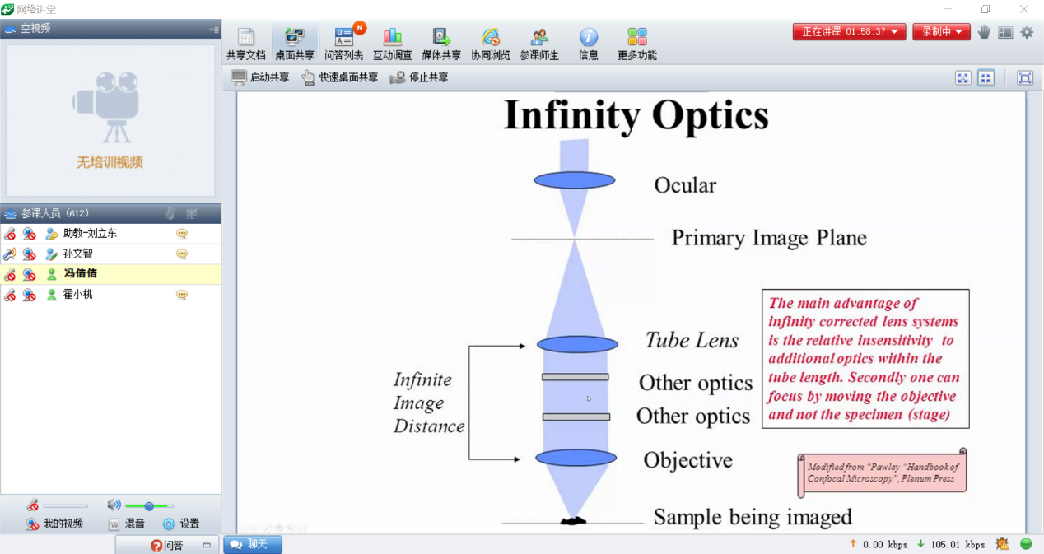Open 参课师生 participants tool

pos(539,44)
